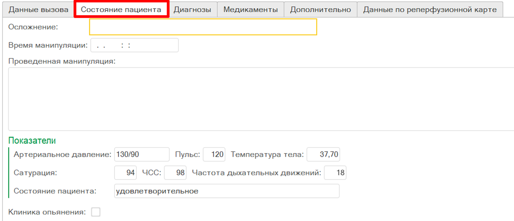Focus the Температура тела field showing 37,70

coord(323,154)
